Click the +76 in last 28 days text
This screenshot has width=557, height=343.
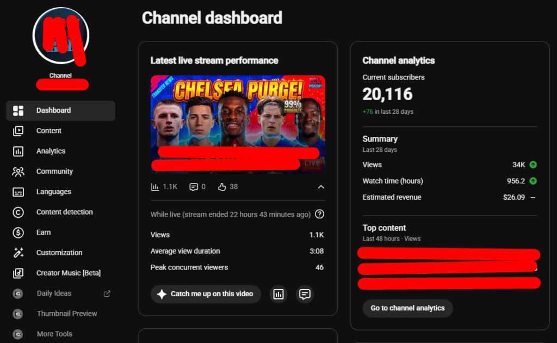click(x=388, y=112)
